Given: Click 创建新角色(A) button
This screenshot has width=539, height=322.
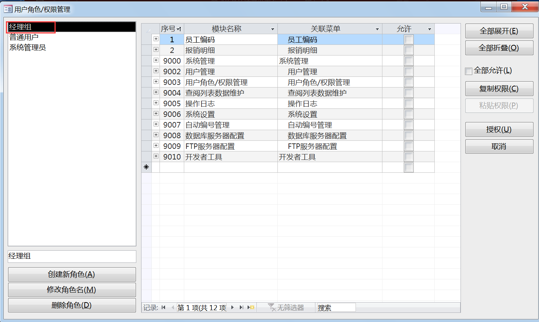Looking at the screenshot, I should [72, 274].
